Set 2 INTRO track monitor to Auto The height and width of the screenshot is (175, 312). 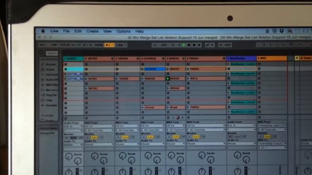(x=94, y=137)
